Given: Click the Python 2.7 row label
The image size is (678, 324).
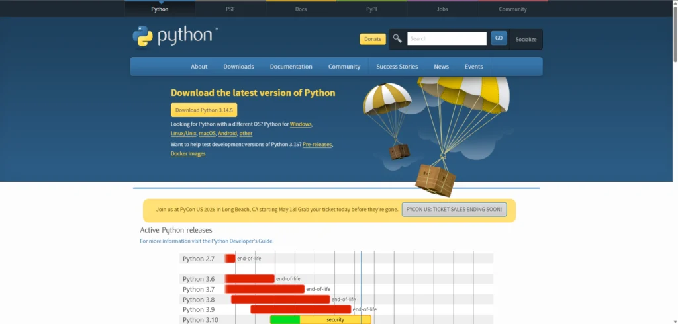Looking at the screenshot, I should [199, 259].
